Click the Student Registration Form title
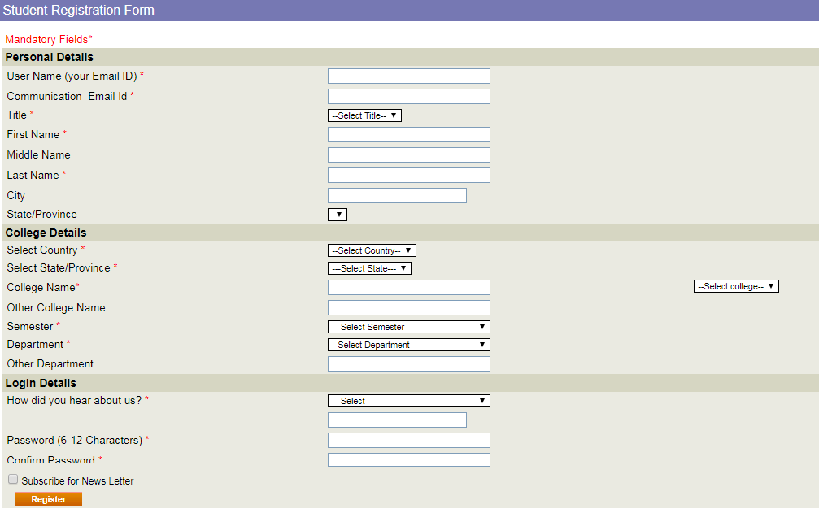819x526 pixels. point(78,11)
